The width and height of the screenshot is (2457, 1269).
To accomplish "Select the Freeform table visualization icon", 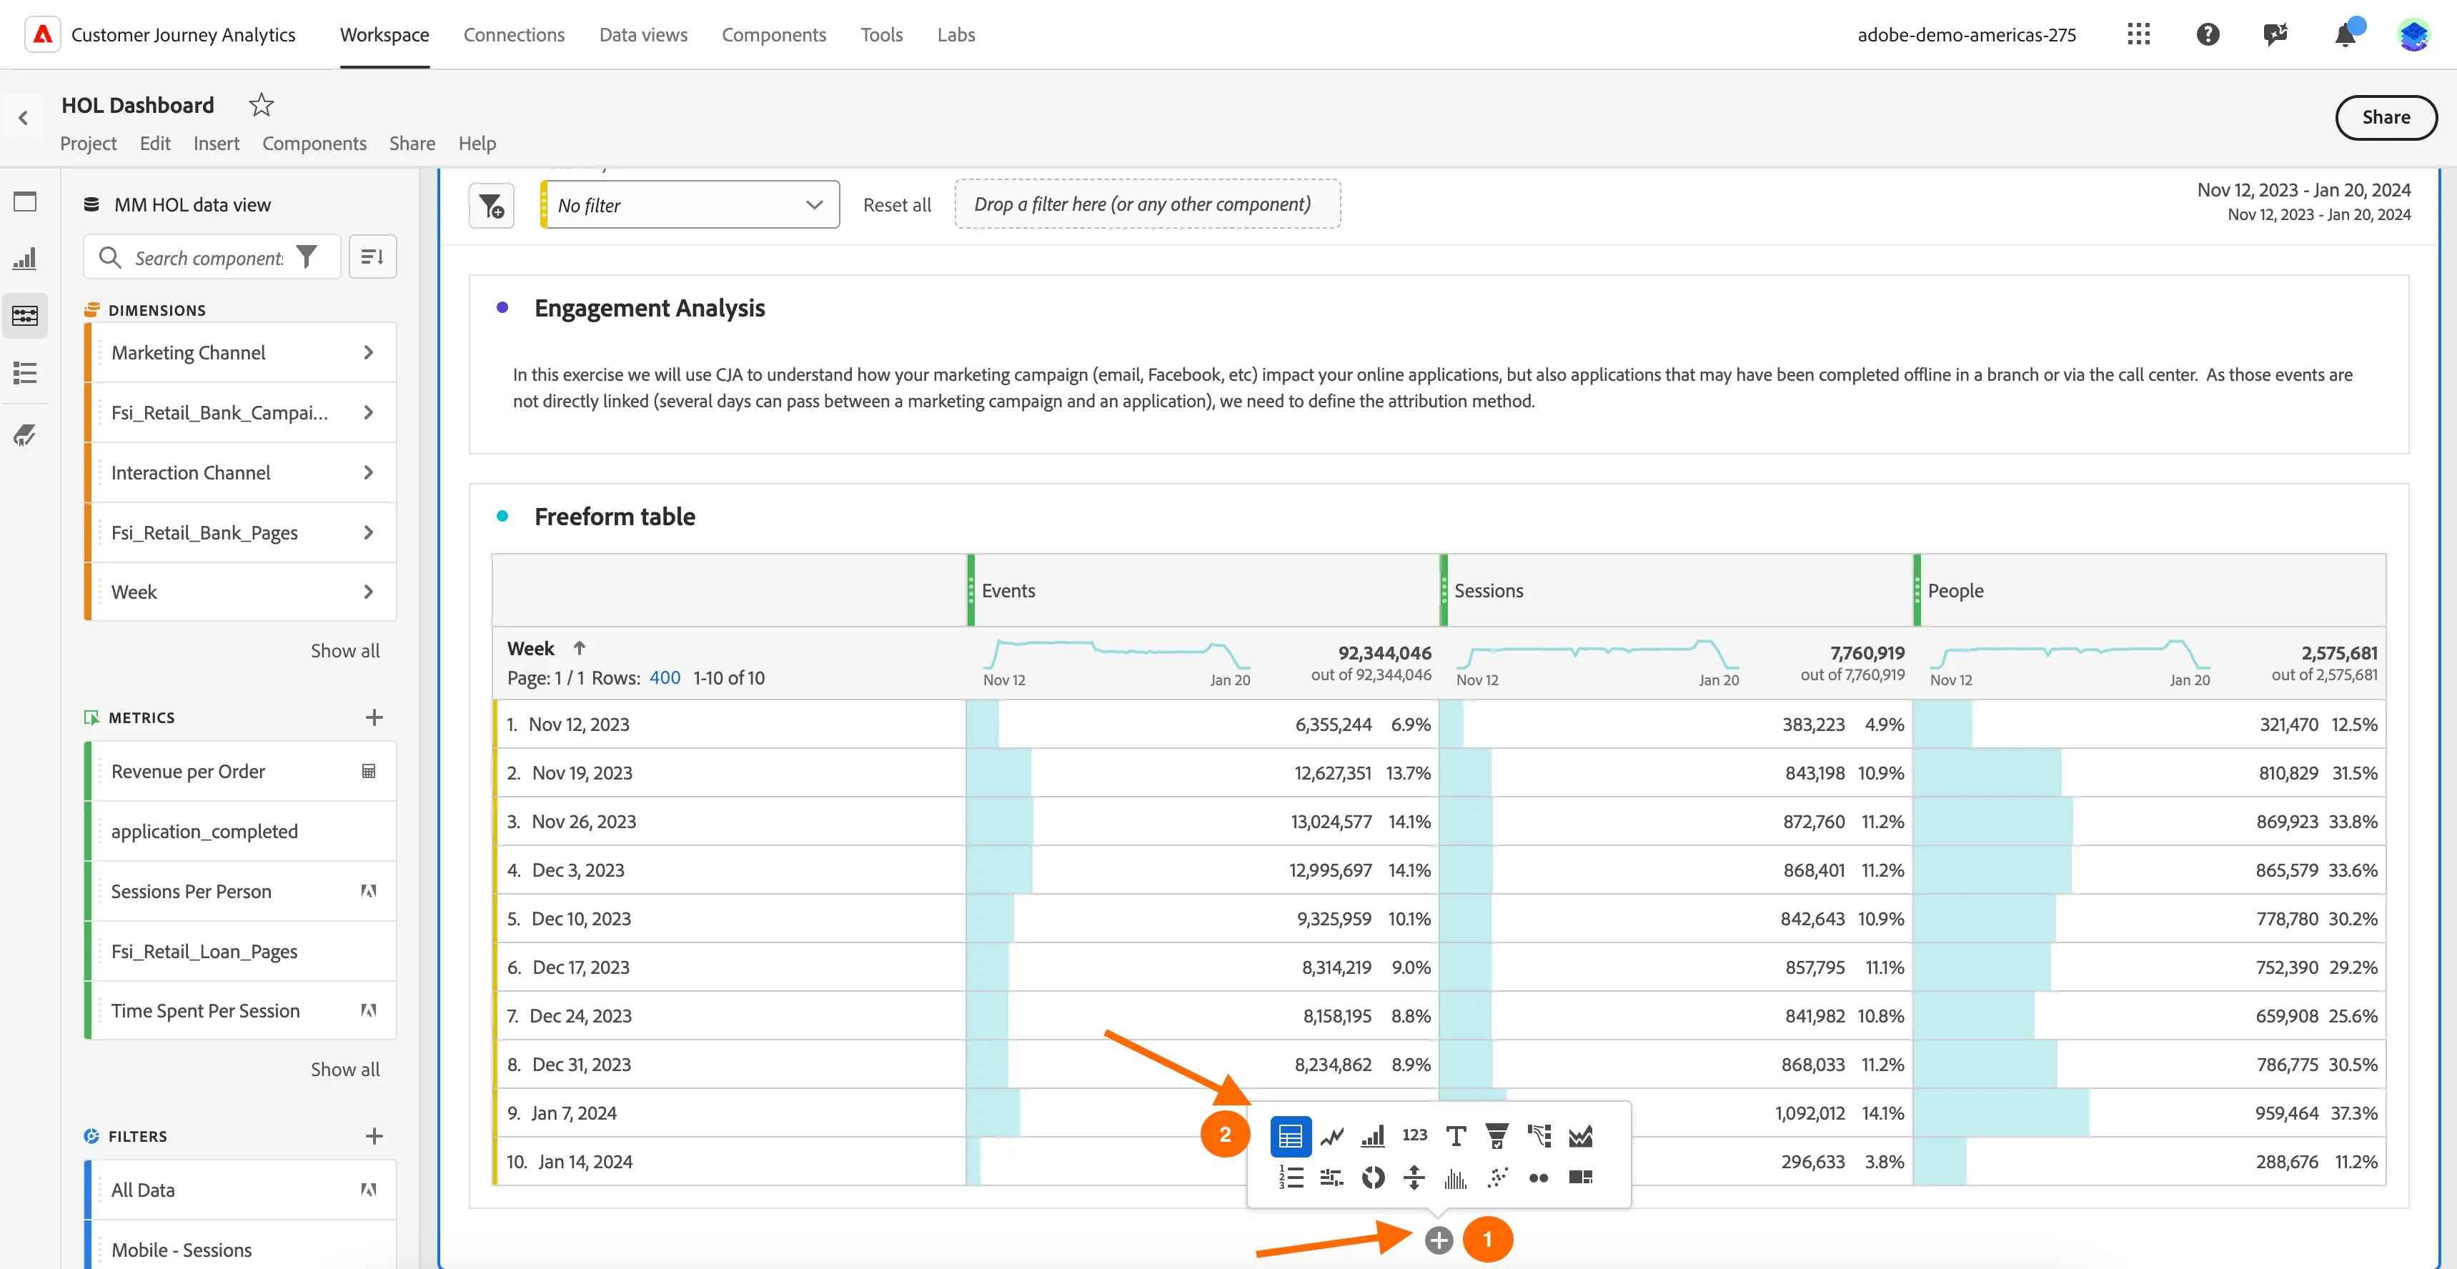I will 1289,1135.
